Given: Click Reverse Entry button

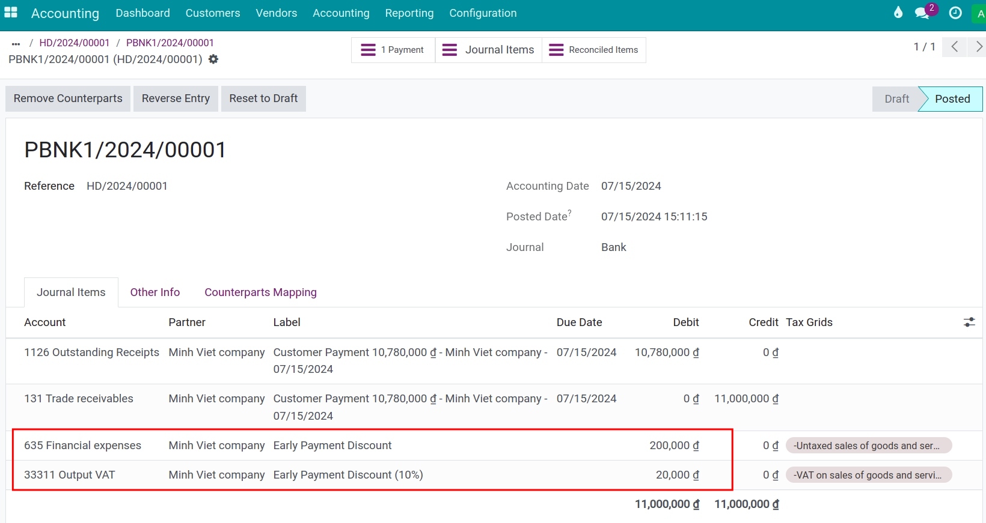Looking at the screenshot, I should [x=176, y=98].
